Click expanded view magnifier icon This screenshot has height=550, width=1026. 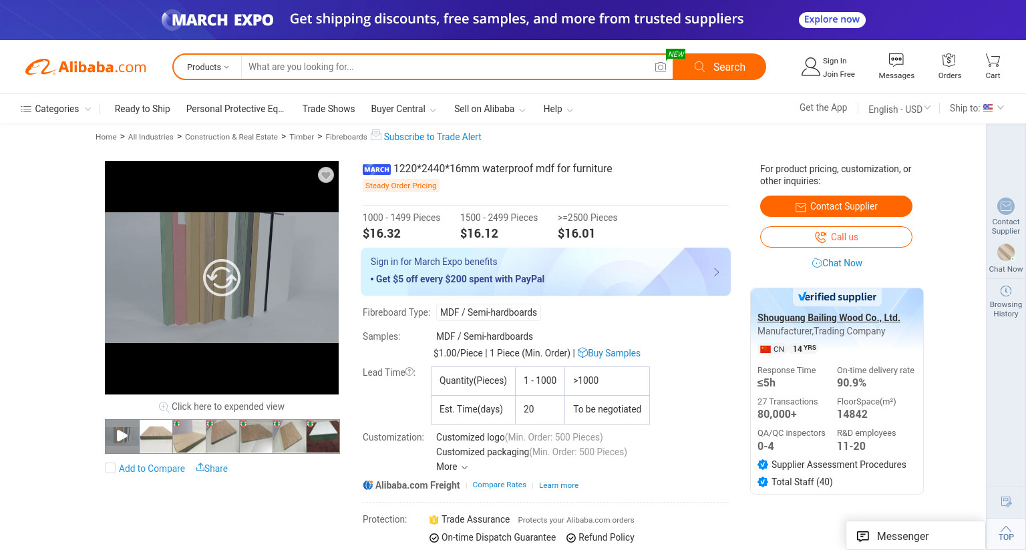164,406
